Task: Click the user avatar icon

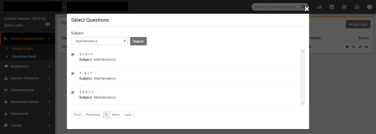Action: click(370, 7)
